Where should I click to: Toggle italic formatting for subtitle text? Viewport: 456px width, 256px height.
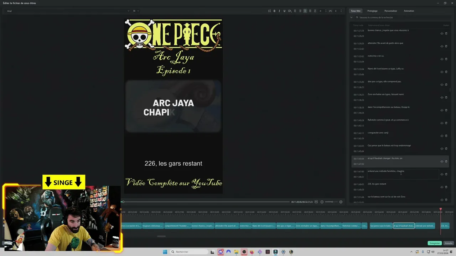coord(279,11)
